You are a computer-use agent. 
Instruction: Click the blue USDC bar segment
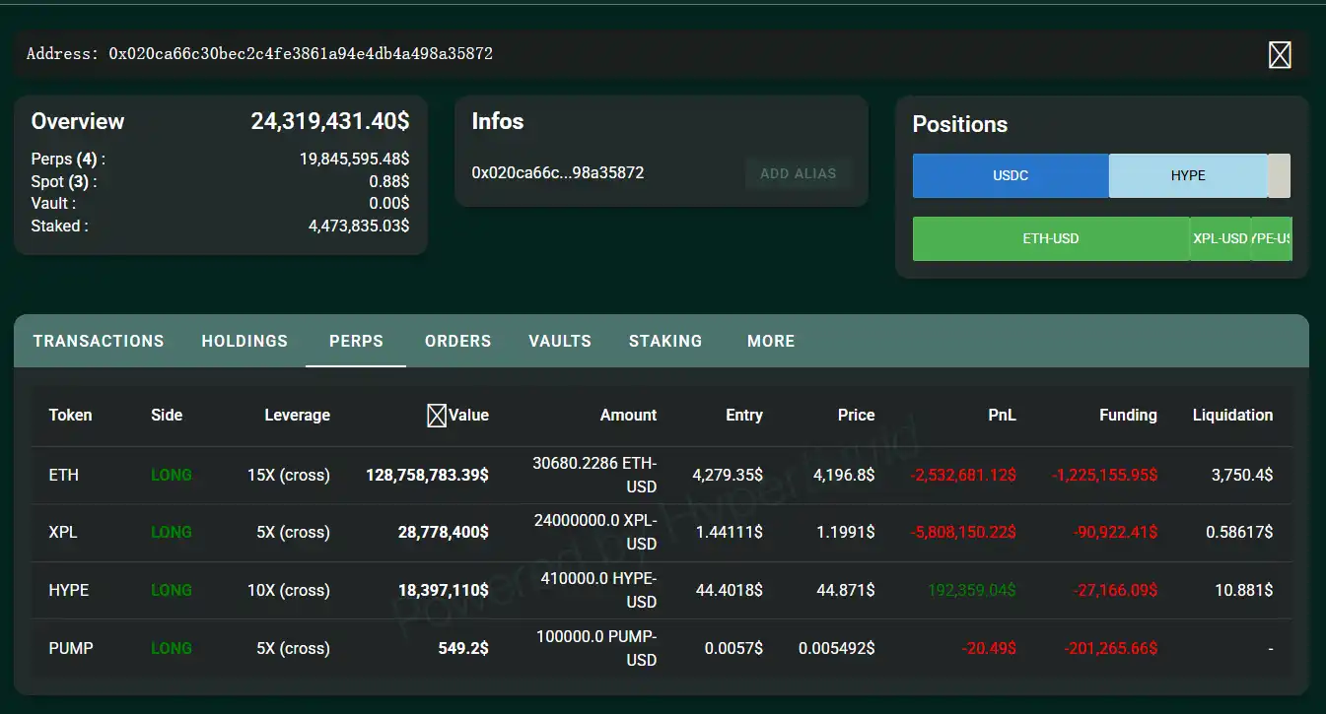pyautogui.click(x=1011, y=175)
